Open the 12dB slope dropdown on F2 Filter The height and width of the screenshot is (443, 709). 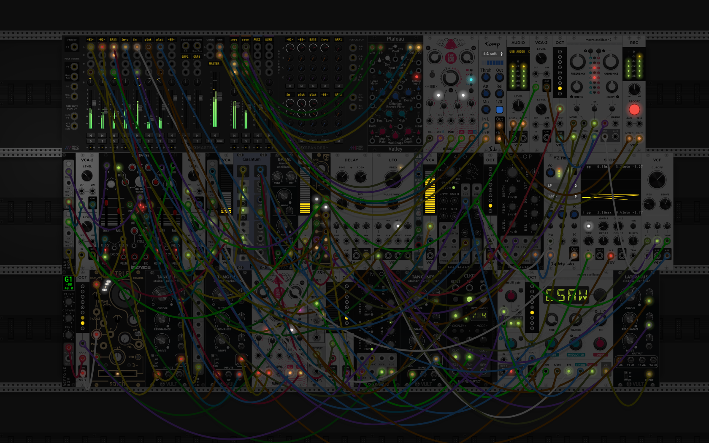point(562,196)
